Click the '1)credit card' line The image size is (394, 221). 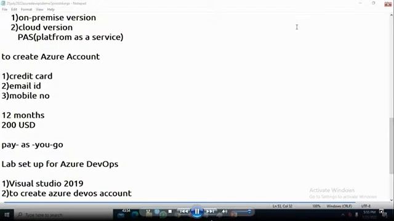click(x=27, y=76)
